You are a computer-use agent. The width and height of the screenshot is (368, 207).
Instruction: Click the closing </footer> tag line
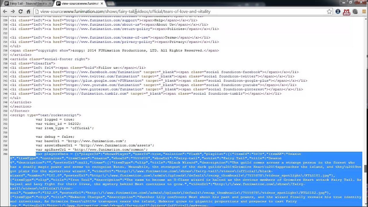[x=20, y=111]
